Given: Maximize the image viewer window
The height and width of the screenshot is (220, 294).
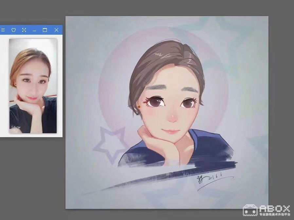Looking at the screenshot, I should (45, 30).
